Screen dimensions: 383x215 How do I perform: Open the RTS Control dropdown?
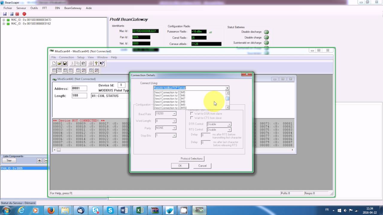pos(229,130)
